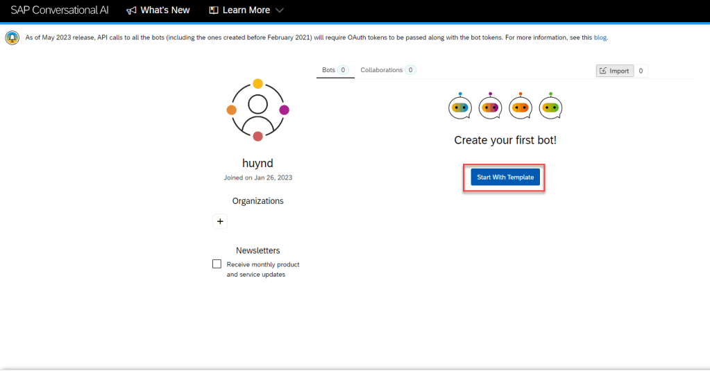Click the huynd profile avatar icon
Viewport: 710px width, 371px height.
pyautogui.click(x=257, y=108)
